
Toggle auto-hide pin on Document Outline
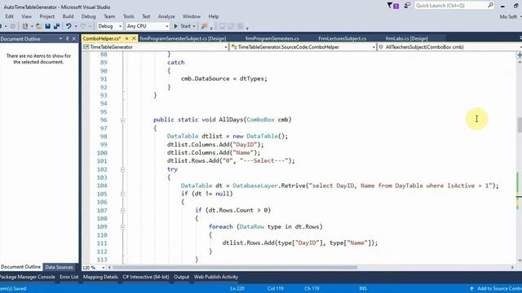[x=67, y=38]
